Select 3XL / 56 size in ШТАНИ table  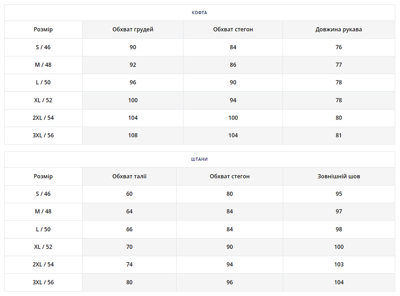click(x=43, y=282)
